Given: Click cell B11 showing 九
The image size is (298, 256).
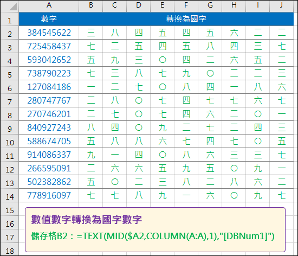Looking at the screenshot, I should [x=91, y=155].
